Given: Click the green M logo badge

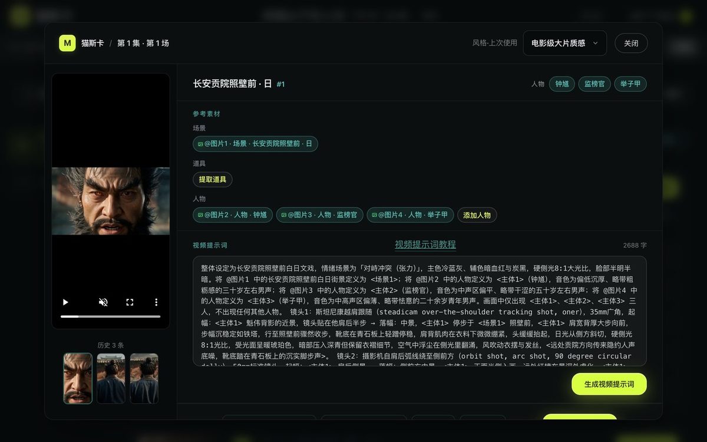Looking at the screenshot, I should pos(67,43).
